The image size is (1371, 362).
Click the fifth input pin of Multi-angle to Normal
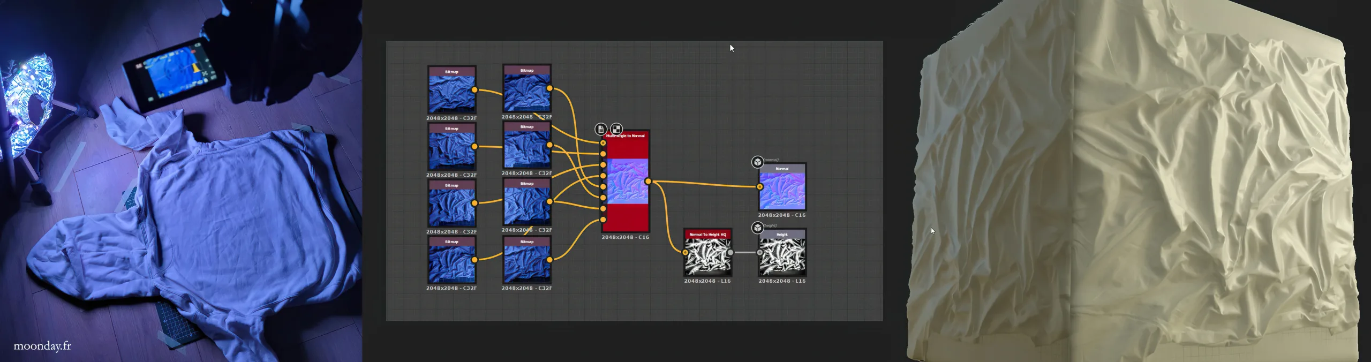(x=603, y=187)
